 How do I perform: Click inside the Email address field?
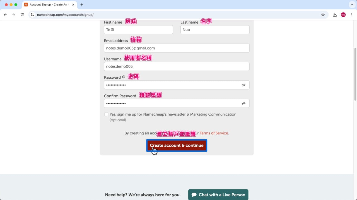177,48
